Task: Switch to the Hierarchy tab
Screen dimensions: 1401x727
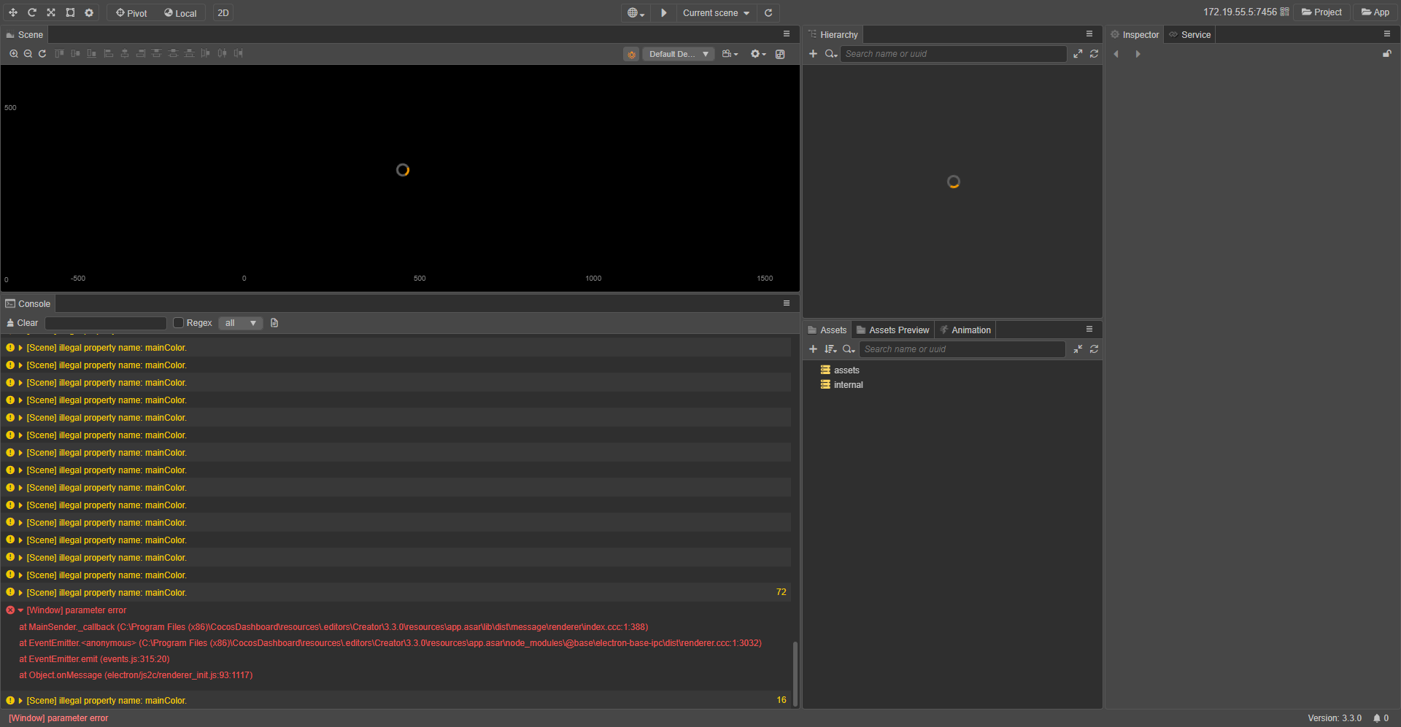Action: tap(833, 34)
